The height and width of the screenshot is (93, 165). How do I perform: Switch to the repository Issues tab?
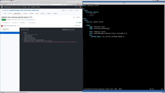coord(10,13)
